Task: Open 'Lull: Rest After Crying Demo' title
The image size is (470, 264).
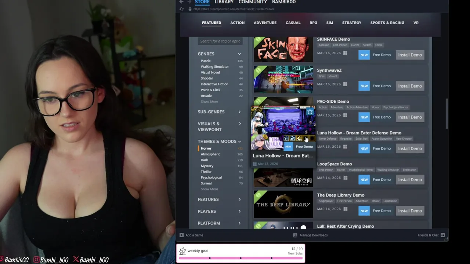Action: point(345,226)
